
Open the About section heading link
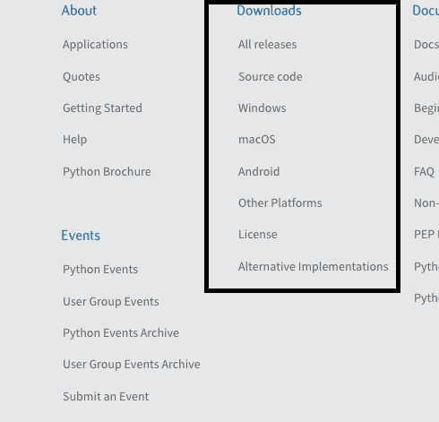(79, 11)
